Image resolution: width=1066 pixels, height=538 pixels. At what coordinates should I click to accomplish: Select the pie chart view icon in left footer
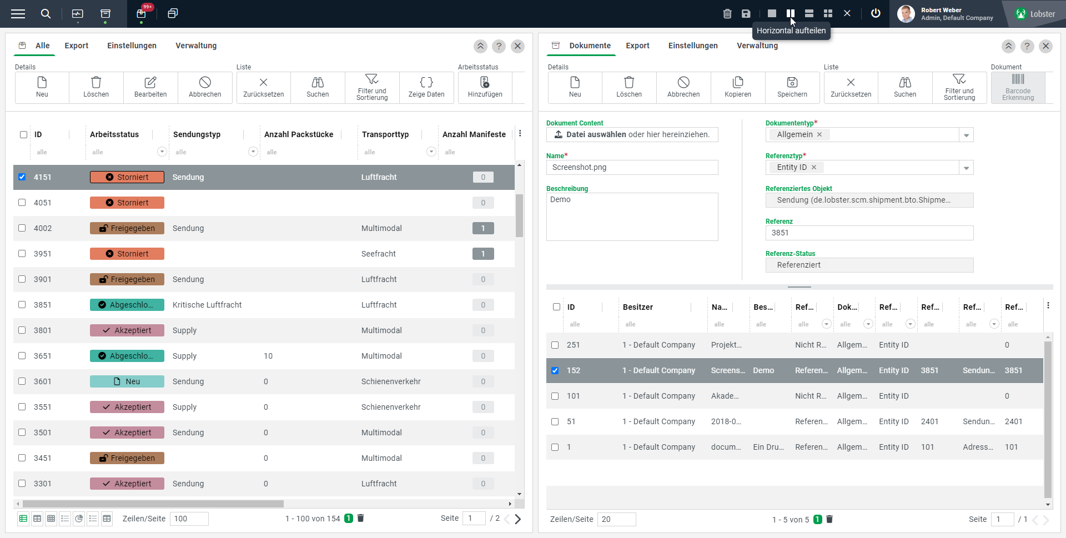79,519
